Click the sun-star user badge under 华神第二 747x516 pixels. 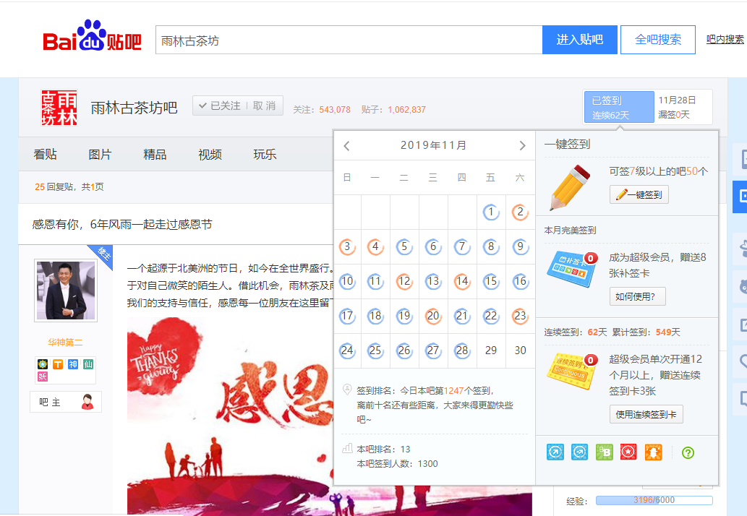point(43,364)
